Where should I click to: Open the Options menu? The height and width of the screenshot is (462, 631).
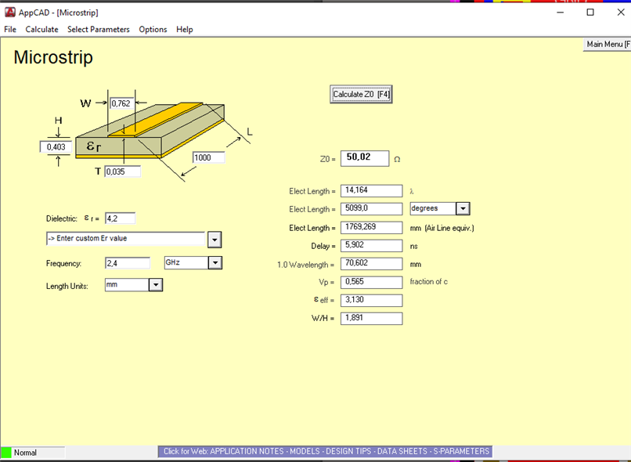point(153,30)
